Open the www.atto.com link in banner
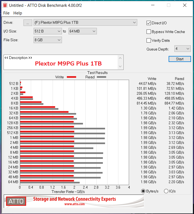The width and height of the screenshot is (194, 214). point(74,204)
